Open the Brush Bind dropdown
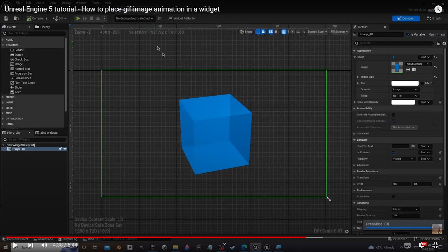The height and width of the screenshot is (252, 448). pyautogui.click(x=425, y=57)
